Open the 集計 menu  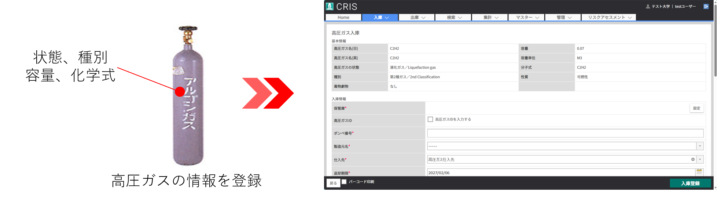[490, 17]
